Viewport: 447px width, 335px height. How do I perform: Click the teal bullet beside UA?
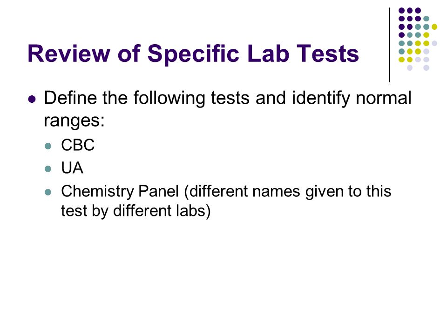[48, 169]
